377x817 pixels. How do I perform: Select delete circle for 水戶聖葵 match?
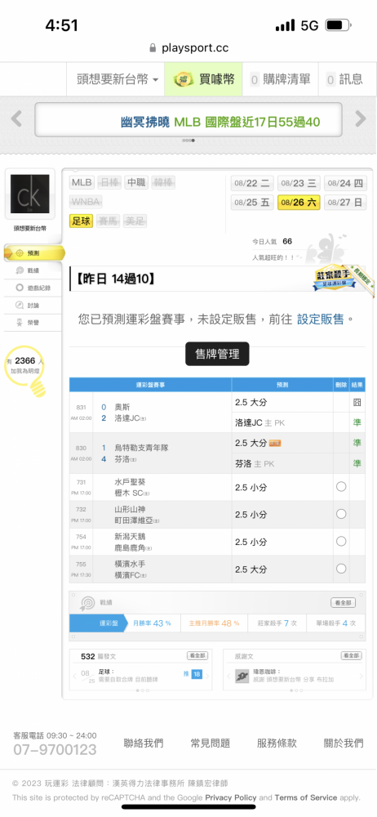point(341,487)
